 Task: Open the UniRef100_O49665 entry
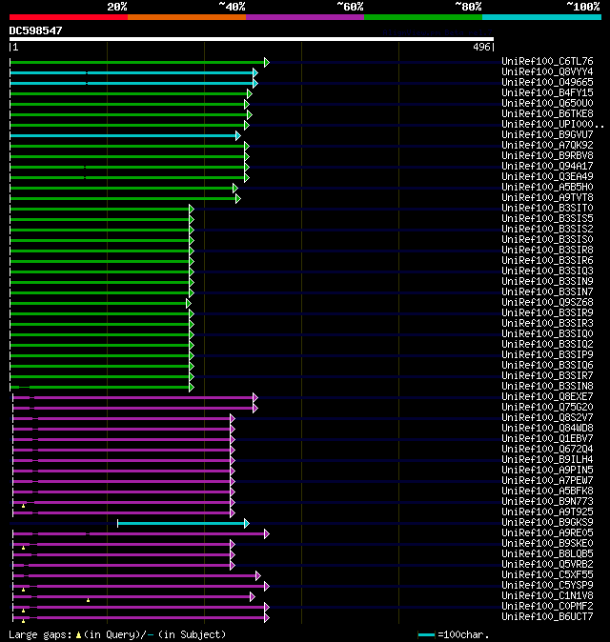point(547,82)
